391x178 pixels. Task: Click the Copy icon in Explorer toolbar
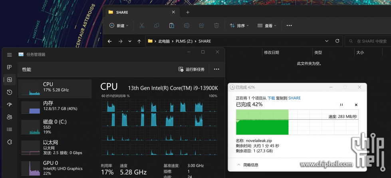coord(157,26)
